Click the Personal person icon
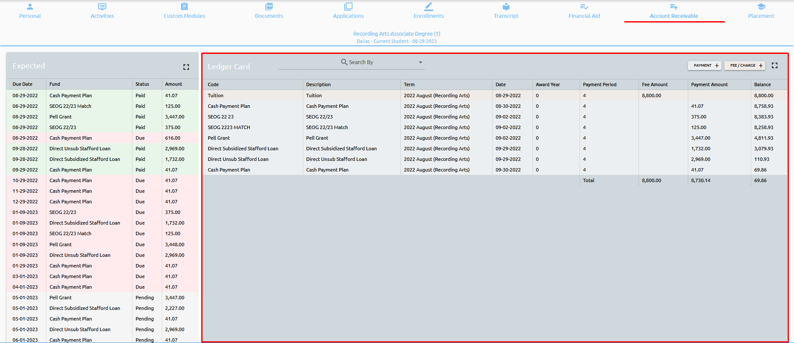Screen dimensions: 794x343 pyautogui.click(x=30, y=7)
